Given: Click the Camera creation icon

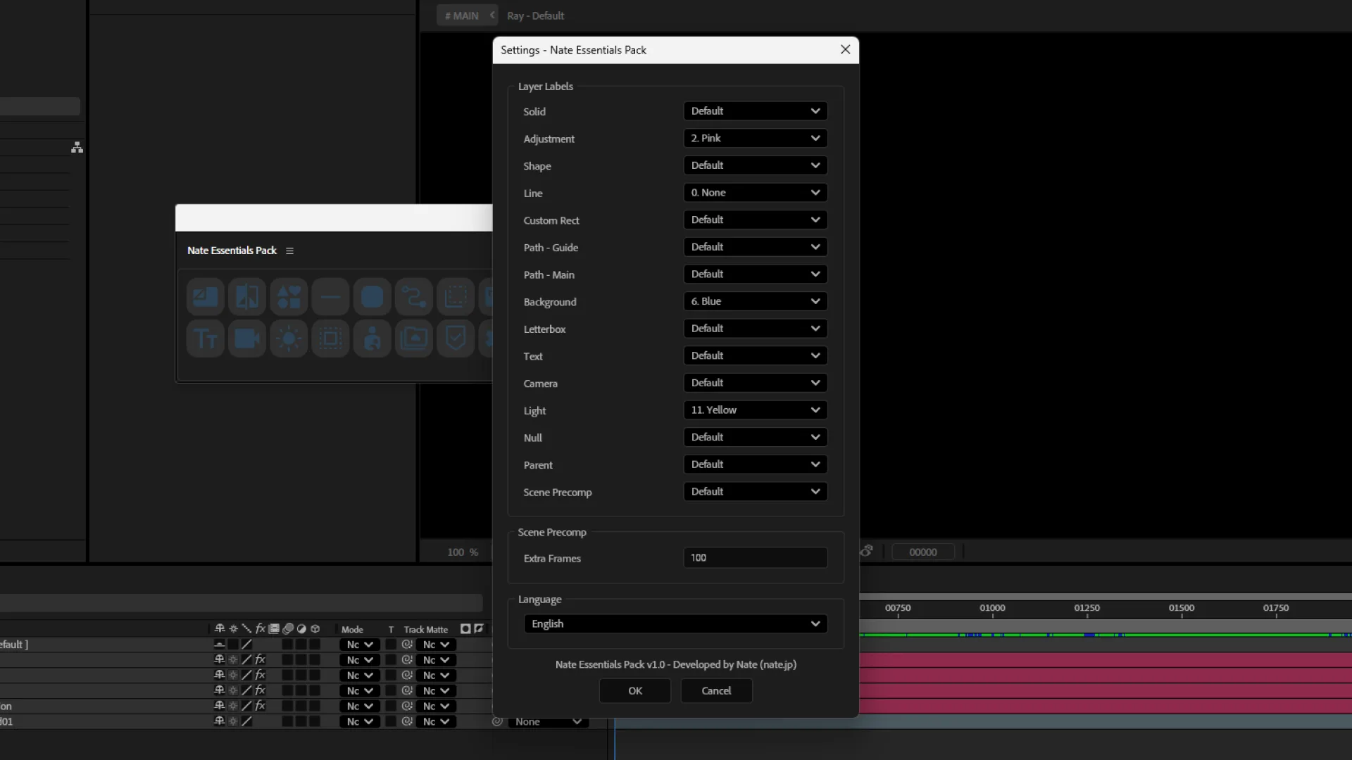Looking at the screenshot, I should point(247,338).
